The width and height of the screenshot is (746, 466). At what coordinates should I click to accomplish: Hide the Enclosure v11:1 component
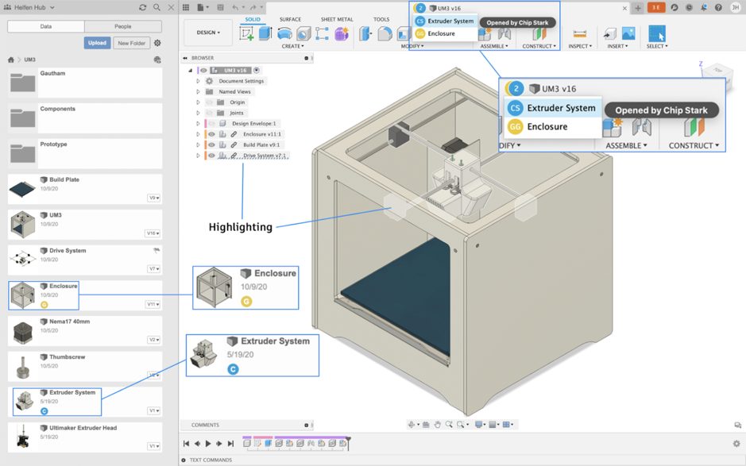pos(211,134)
